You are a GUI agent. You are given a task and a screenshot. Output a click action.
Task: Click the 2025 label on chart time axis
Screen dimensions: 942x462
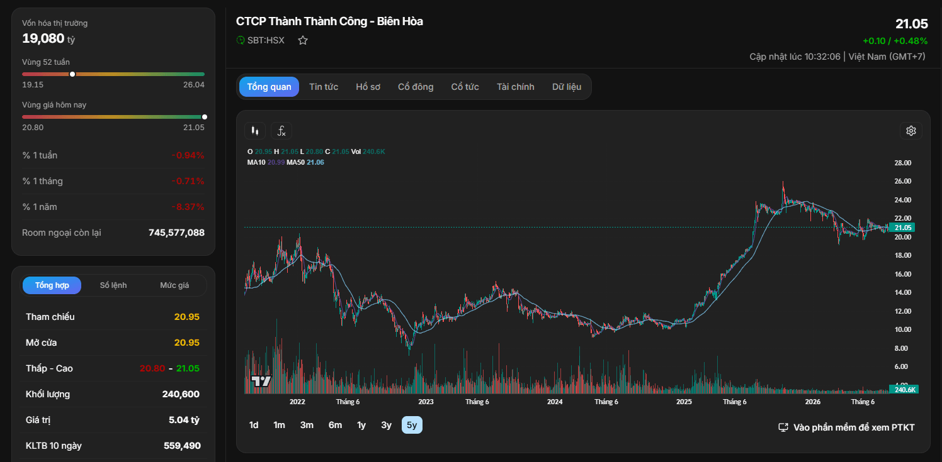[684, 402]
